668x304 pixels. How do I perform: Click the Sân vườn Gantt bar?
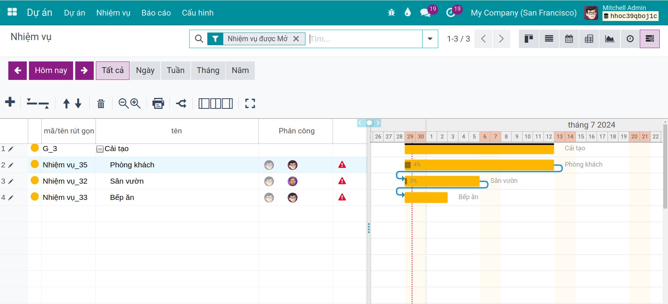[442, 181]
